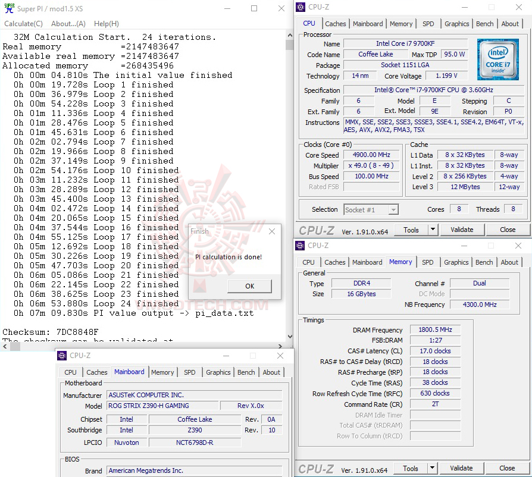Click scroll down arrow in Super PI output

[290, 336]
